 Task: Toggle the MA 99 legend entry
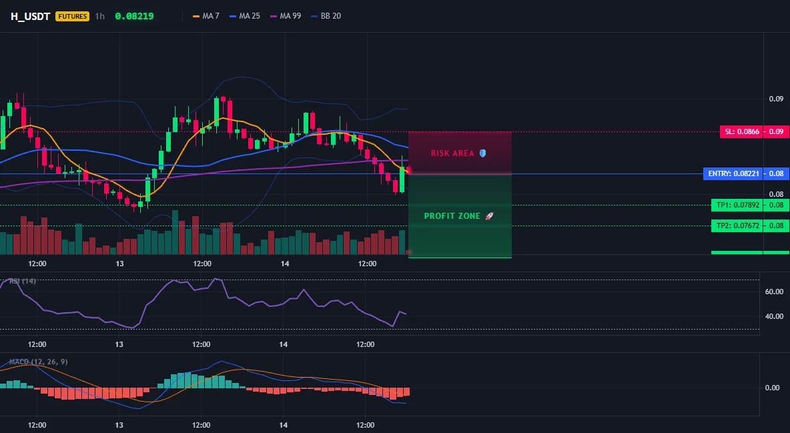point(286,16)
